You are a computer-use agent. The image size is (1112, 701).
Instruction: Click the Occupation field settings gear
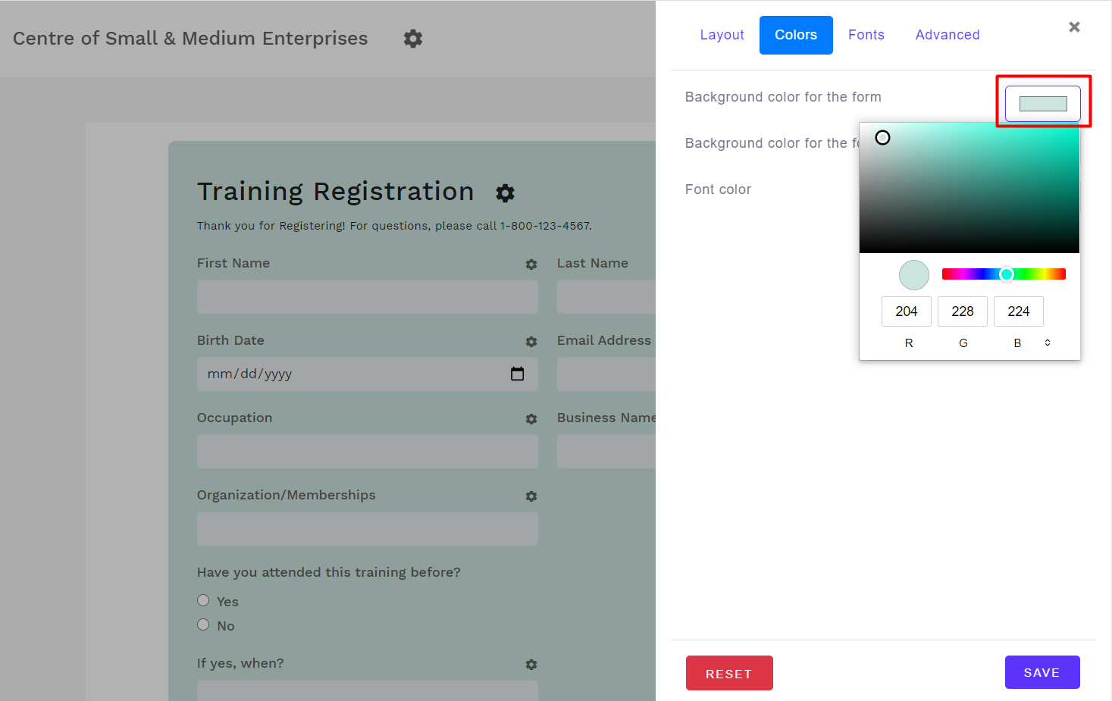point(531,419)
